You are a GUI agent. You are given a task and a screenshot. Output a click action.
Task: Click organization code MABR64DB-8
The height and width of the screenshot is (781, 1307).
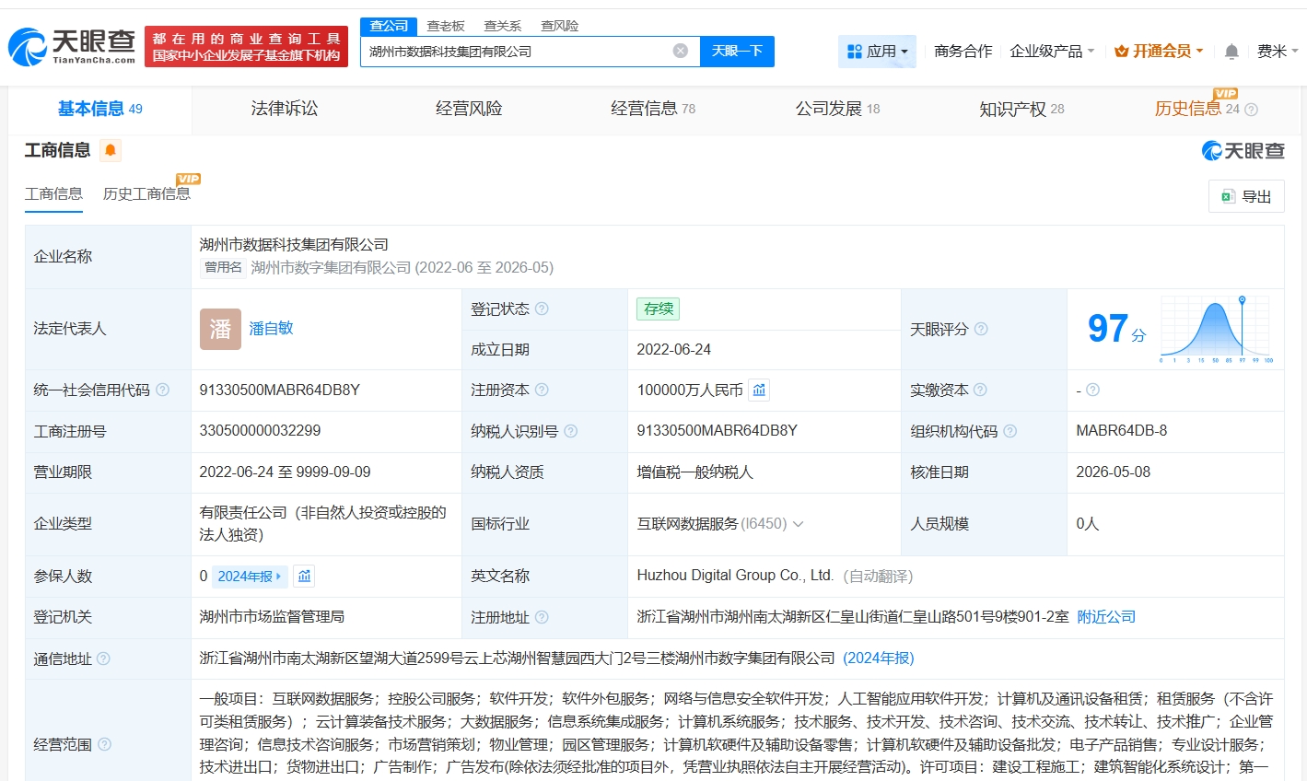point(1121,431)
